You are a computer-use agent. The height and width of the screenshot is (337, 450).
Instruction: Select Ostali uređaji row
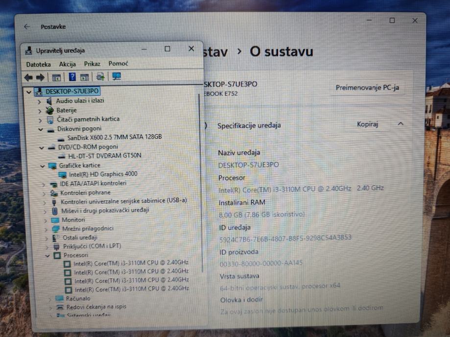click(80, 238)
